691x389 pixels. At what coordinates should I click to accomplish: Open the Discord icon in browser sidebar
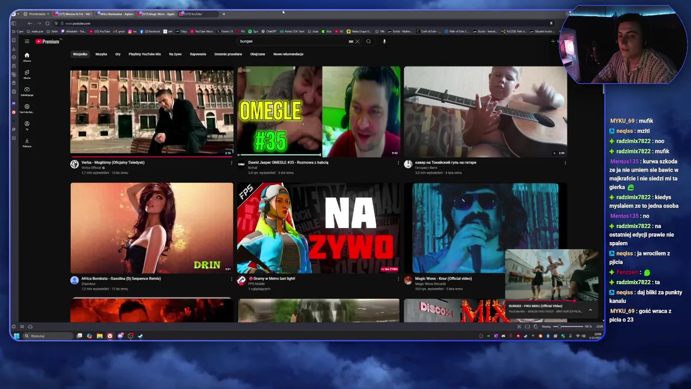(x=13, y=104)
